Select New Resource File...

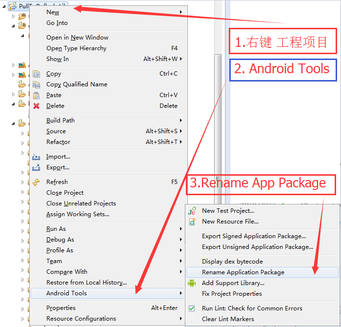click(262, 222)
